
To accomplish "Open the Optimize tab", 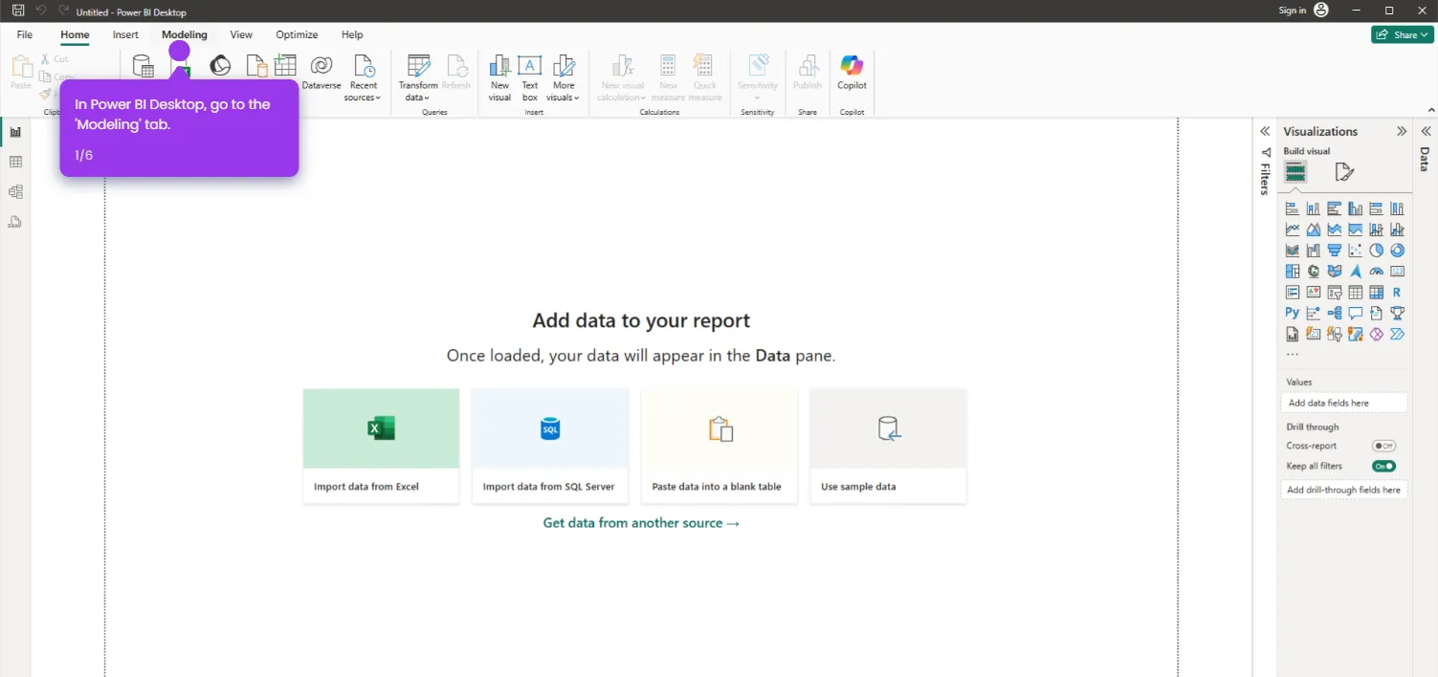I will coord(297,34).
